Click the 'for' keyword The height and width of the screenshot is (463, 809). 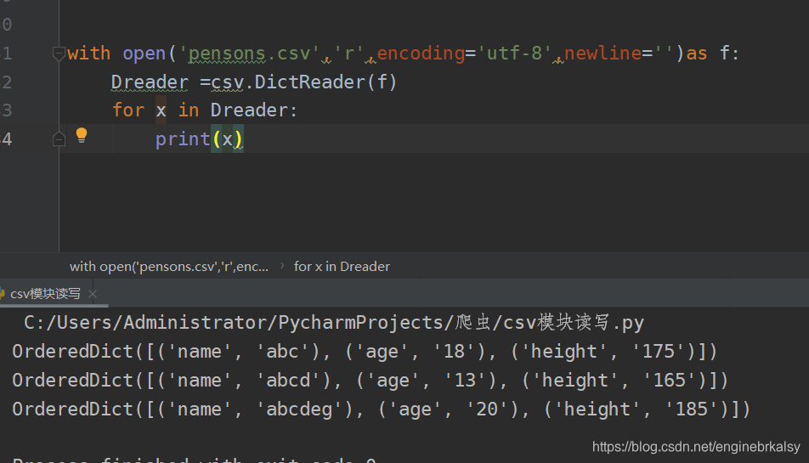pos(128,110)
